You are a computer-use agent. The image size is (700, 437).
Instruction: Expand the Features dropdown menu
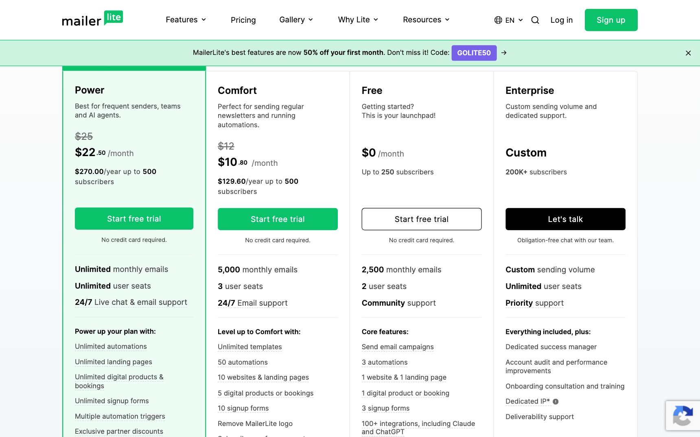186,20
